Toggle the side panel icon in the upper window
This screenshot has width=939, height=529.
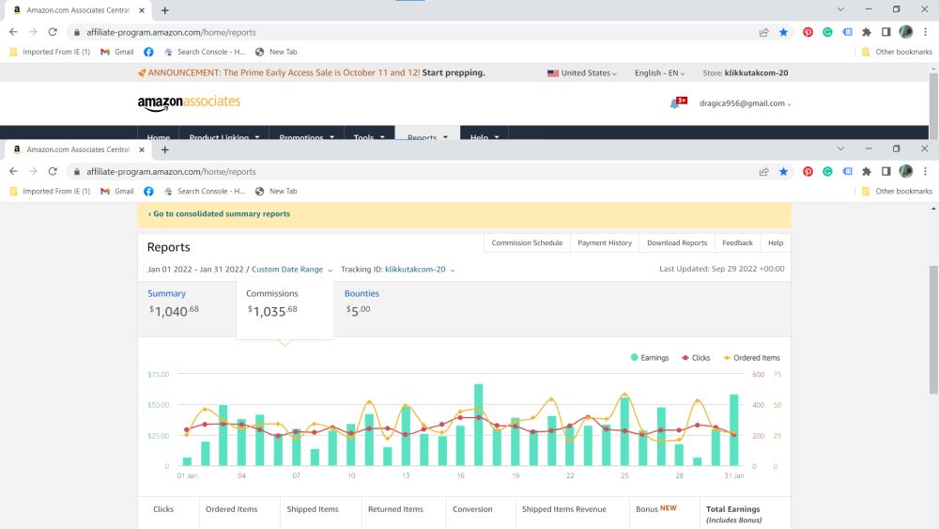tap(885, 32)
